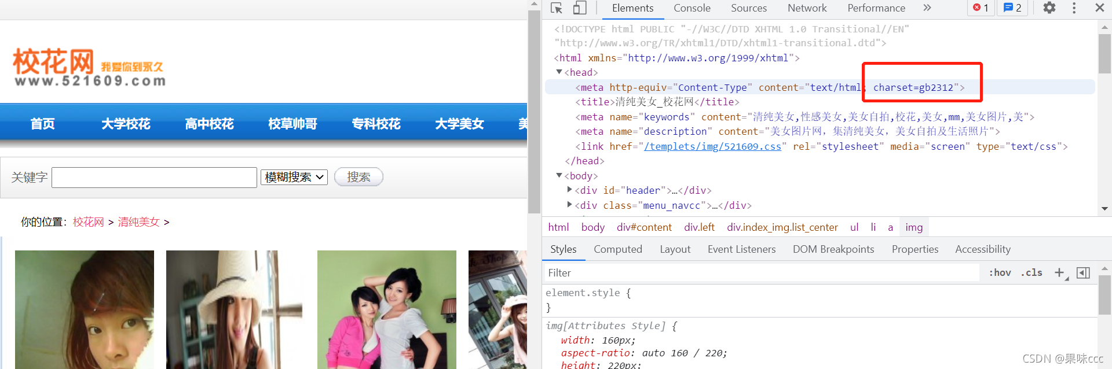The width and height of the screenshot is (1112, 369).
Task: Click the div.left breadcrumb
Action: pos(699,227)
